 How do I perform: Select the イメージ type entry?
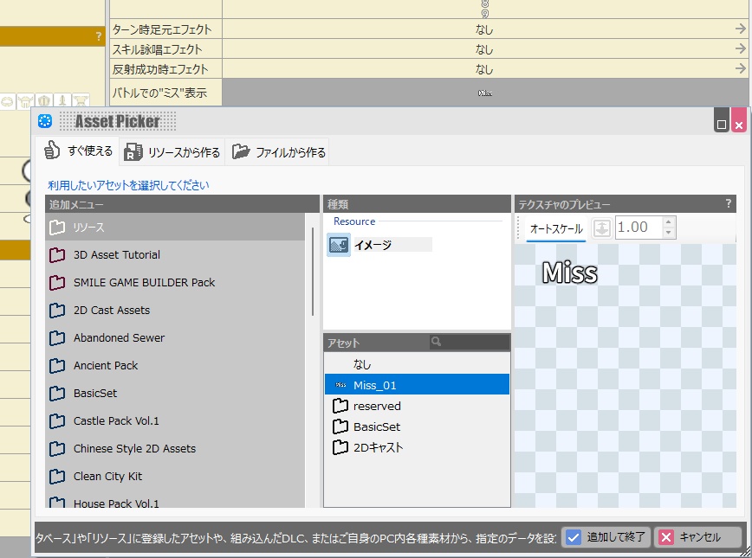pyautogui.click(x=379, y=245)
